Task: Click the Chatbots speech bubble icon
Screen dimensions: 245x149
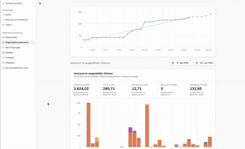Action: pyautogui.click(x=3, y=58)
